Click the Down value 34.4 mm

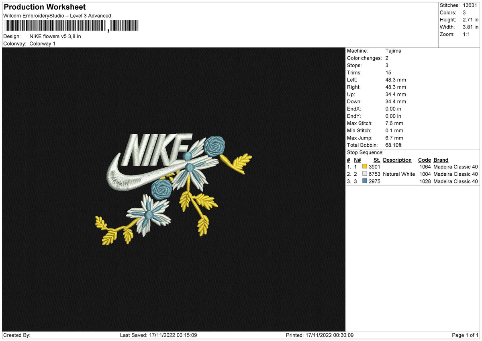[396, 101]
